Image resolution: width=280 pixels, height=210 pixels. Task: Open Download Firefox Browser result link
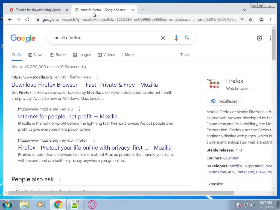85,85
